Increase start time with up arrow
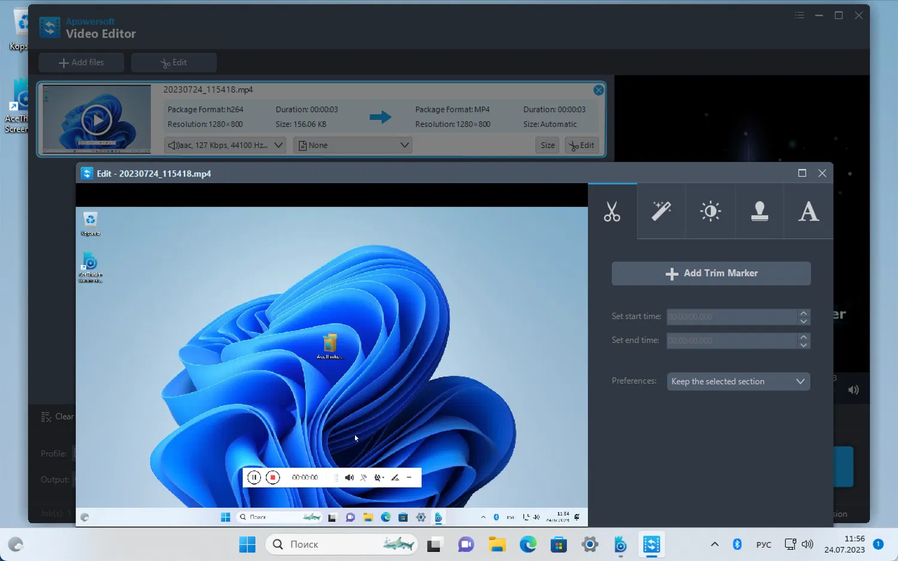Viewport: 898px width, 561px height. click(x=804, y=313)
